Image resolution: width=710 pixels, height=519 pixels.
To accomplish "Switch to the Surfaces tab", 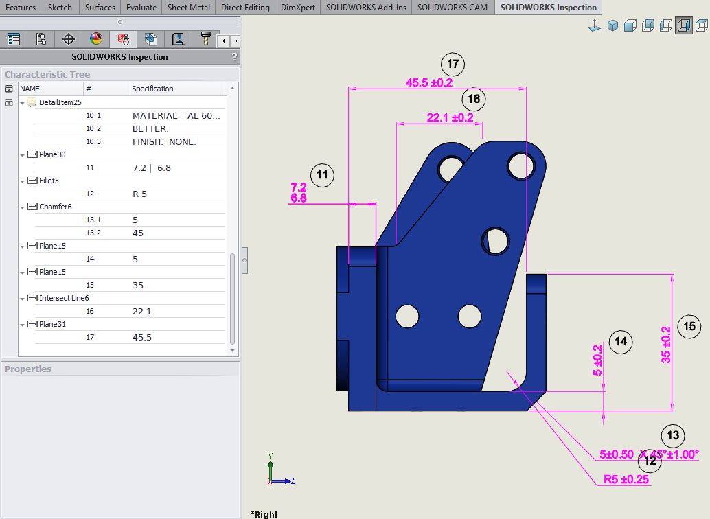I will pos(100,8).
